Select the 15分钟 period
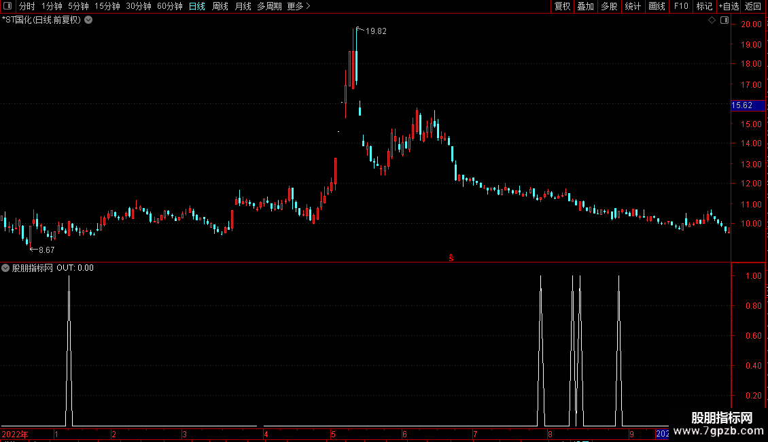768x442 pixels. tap(107, 6)
